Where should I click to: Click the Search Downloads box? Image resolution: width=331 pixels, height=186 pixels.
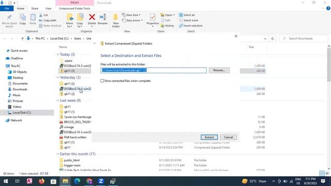pyautogui.click(x=304, y=39)
